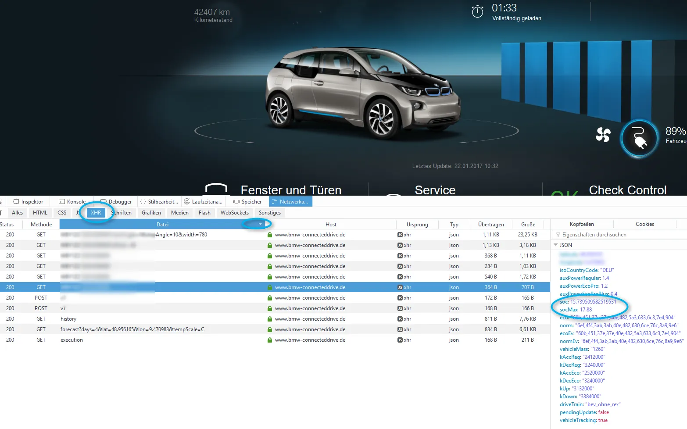Click the 42407 km Kilometerstand reading
The image size is (687, 429).
[x=213, y=15]
